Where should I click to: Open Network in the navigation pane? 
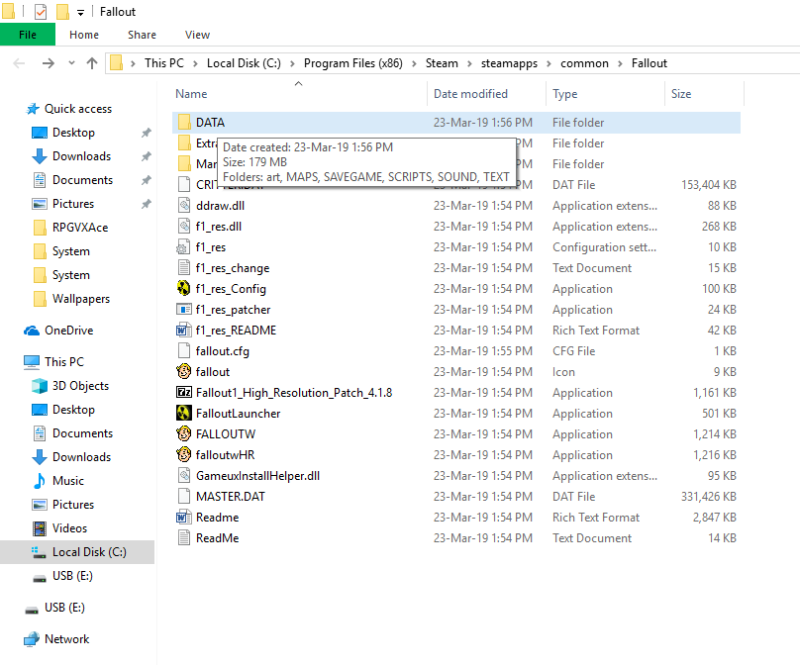pos(56,639)
